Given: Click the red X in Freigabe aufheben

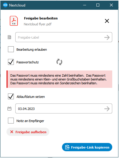Looking at the screenshot, I should (12, 132).
